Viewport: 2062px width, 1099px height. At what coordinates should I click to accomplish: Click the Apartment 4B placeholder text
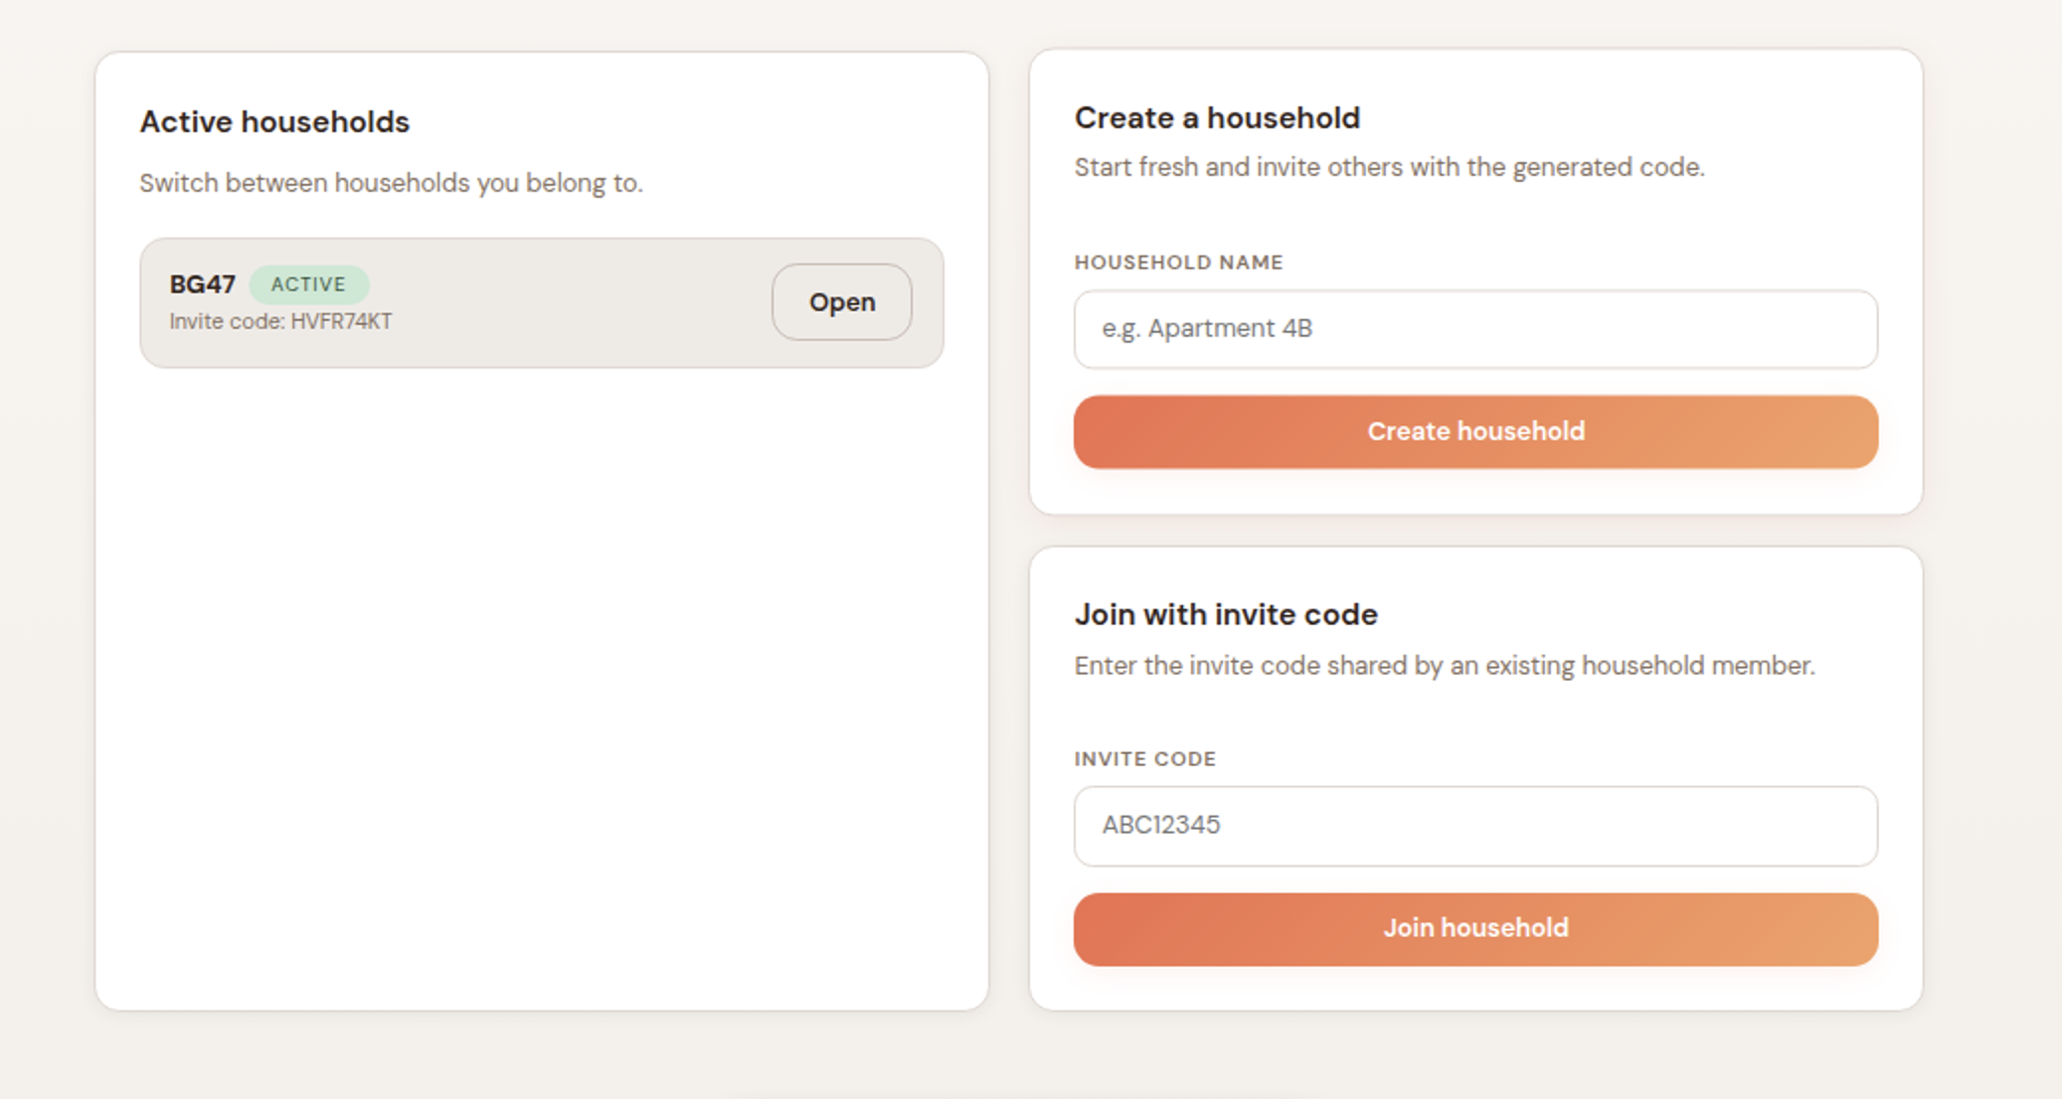1207,329
